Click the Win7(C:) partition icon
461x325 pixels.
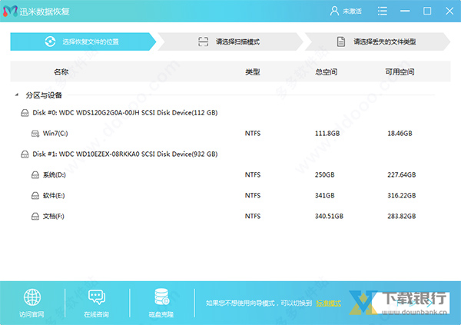[x=35, y=134]
